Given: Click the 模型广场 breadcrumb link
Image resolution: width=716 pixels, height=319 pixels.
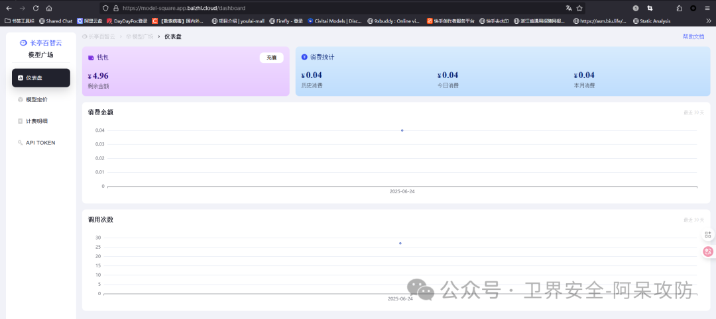Looking at the screenshot, I should [140, 36].
